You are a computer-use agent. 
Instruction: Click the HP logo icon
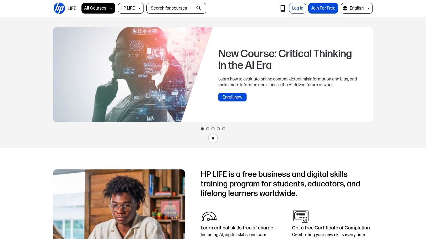point(59,8)
